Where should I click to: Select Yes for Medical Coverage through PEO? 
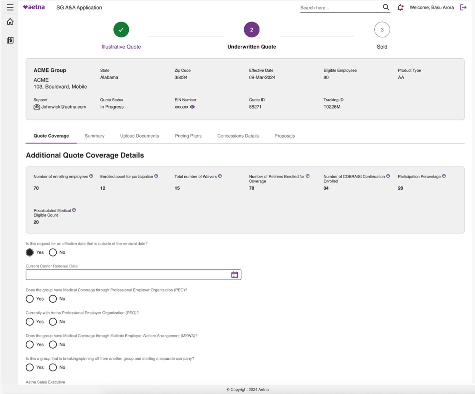coord(30,299)
